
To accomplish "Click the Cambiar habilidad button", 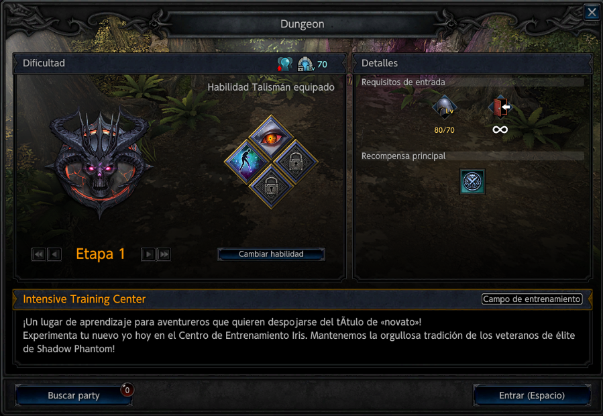I will pyautogui.click(x=271, y=254).
